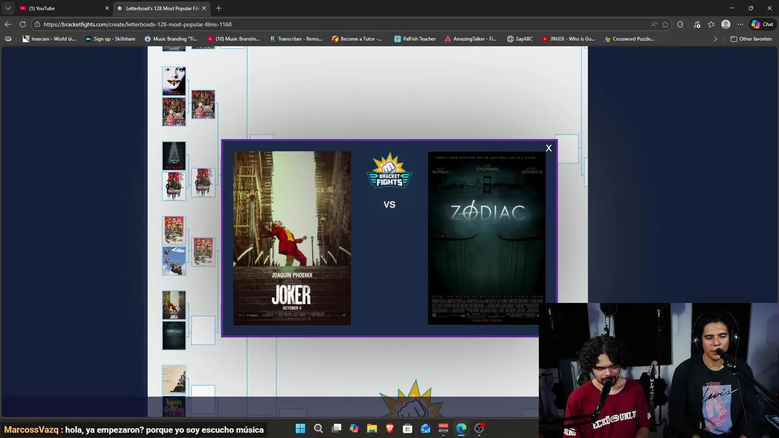This screenshot has height=438, width=779.
Task: Select Spirited Away poster in second round
Action: 203,105
